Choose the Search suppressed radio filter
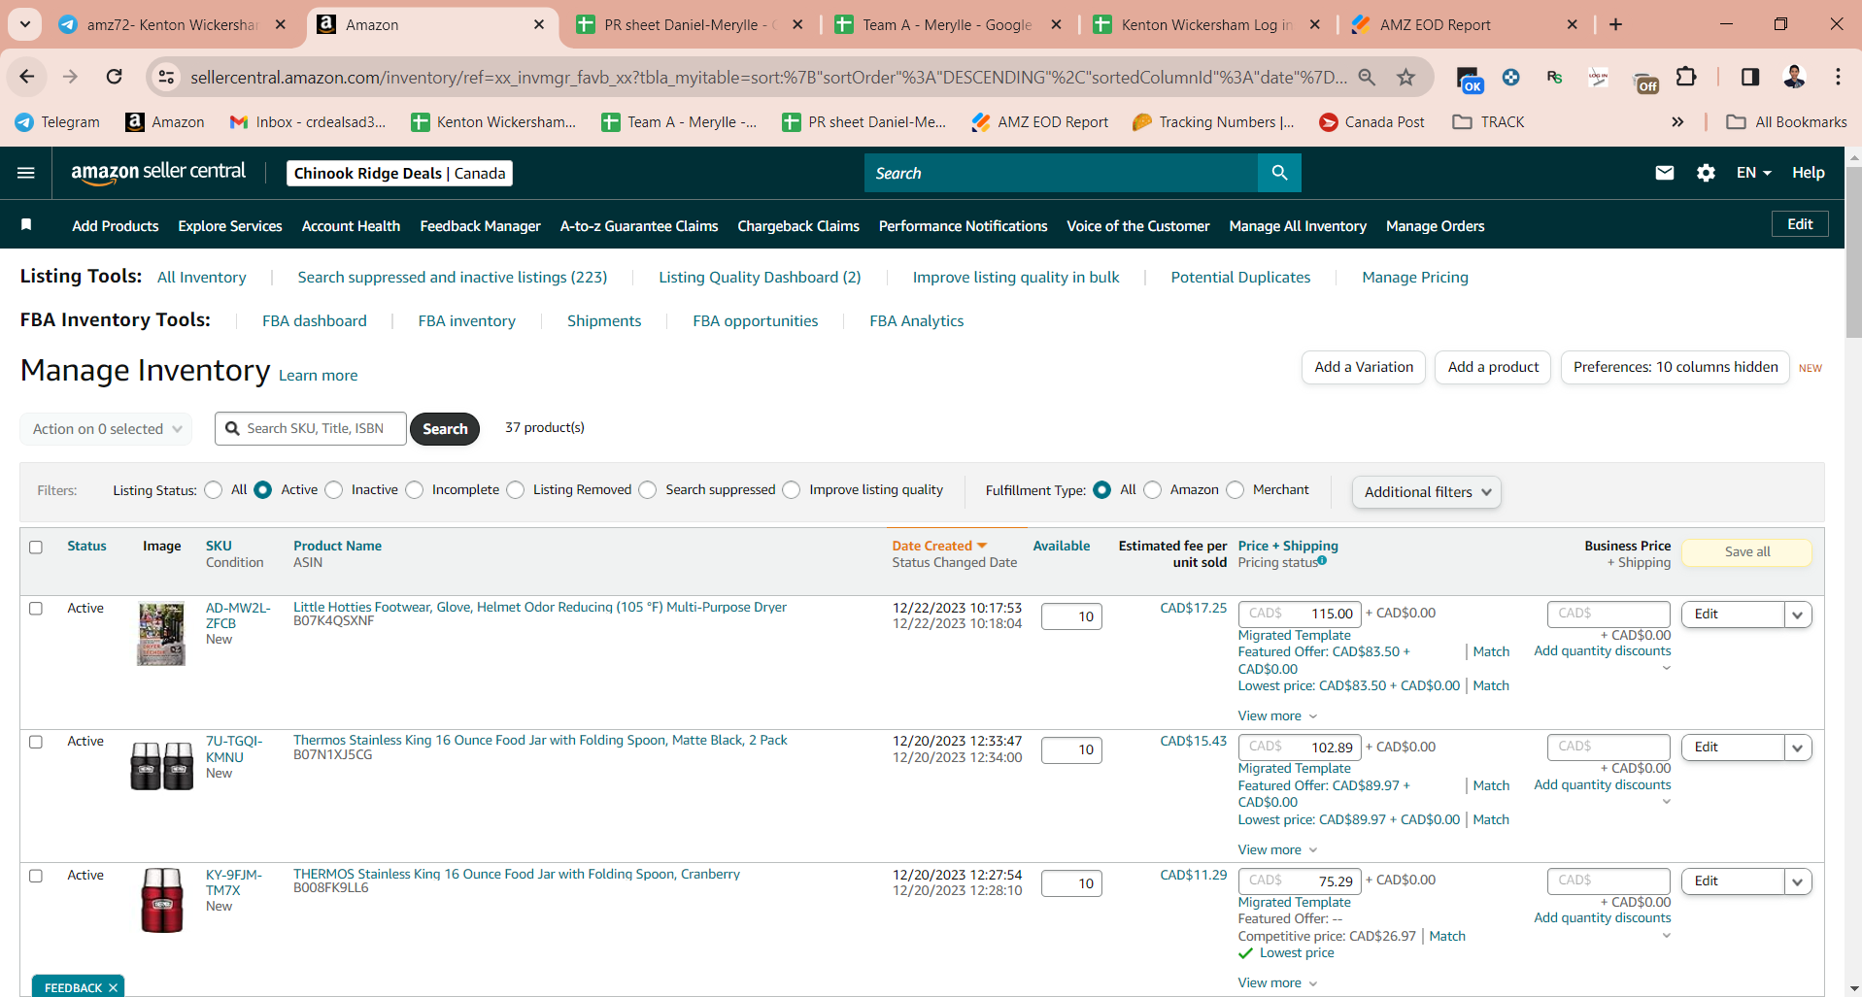The width and height of the screenshot is (1862, 997). point(648,490)
